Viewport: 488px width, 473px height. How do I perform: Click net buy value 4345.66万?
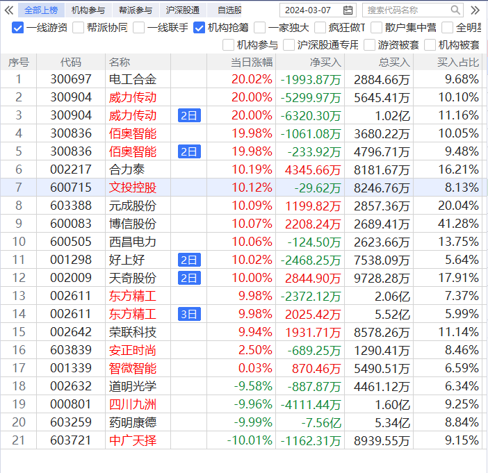(313, 170)
